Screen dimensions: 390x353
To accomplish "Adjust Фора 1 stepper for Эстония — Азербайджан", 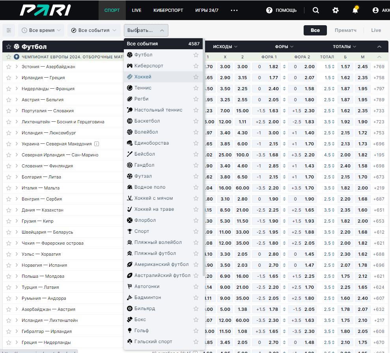I will (x=284, y=67).
